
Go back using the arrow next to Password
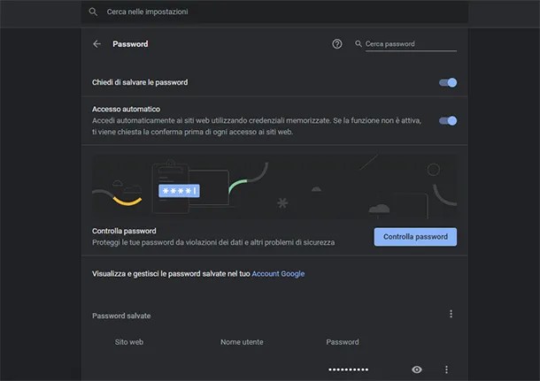96,43
